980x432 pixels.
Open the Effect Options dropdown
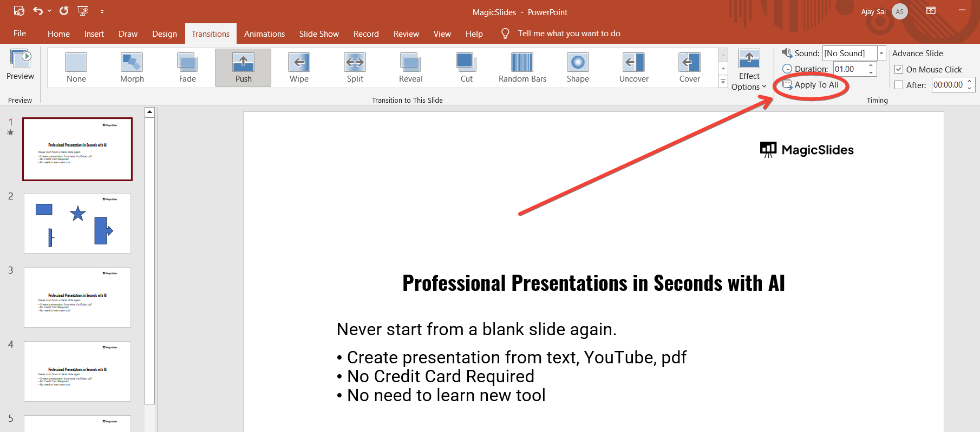click(749, 70)
